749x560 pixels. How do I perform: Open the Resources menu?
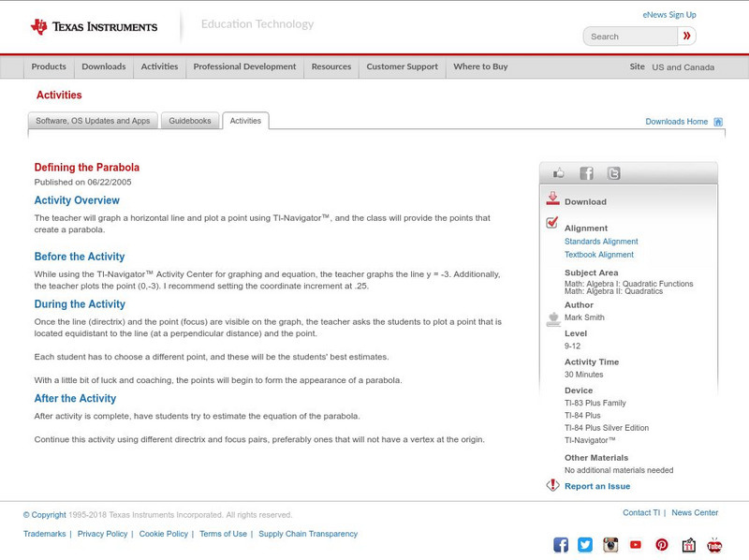331,66
